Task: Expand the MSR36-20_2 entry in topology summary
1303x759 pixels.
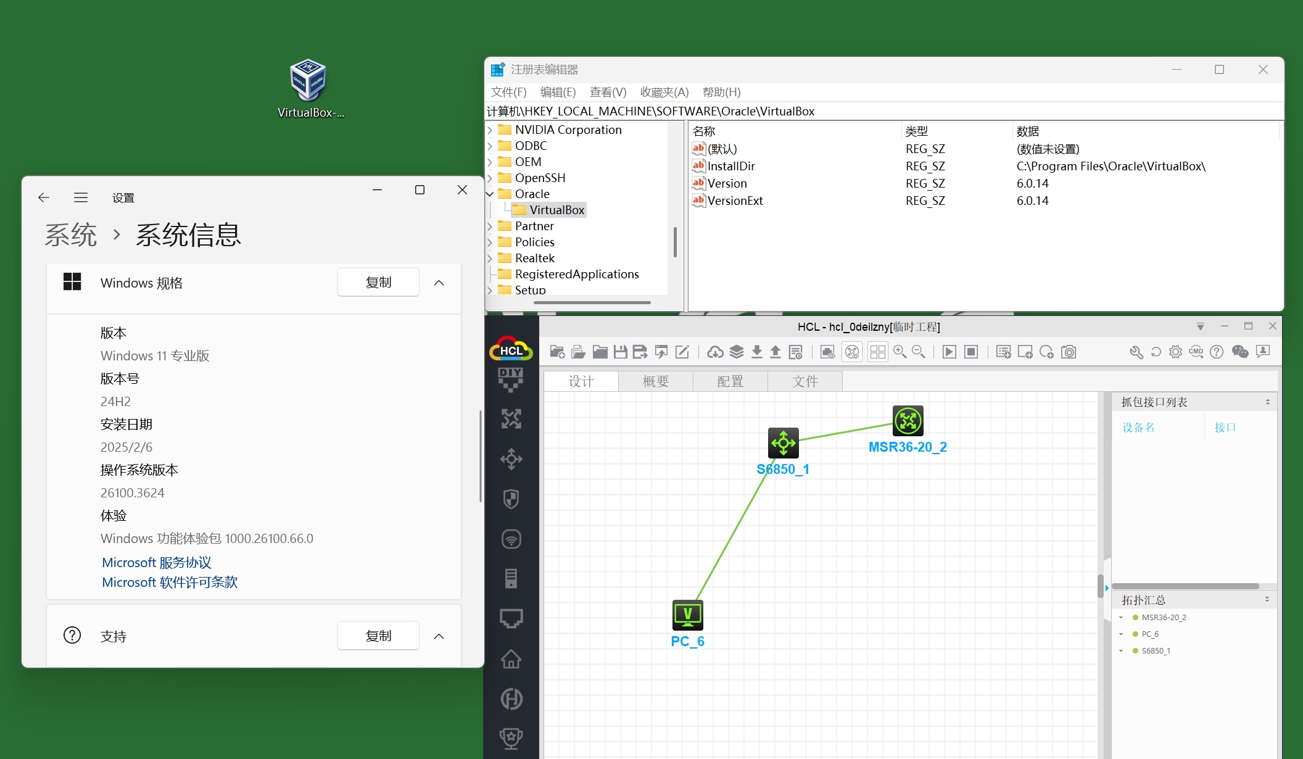Action: pyautogui.click(x=1121, y=617)
